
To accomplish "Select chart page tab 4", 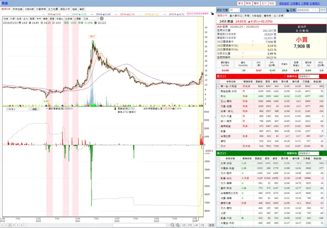I will [14, 225].
